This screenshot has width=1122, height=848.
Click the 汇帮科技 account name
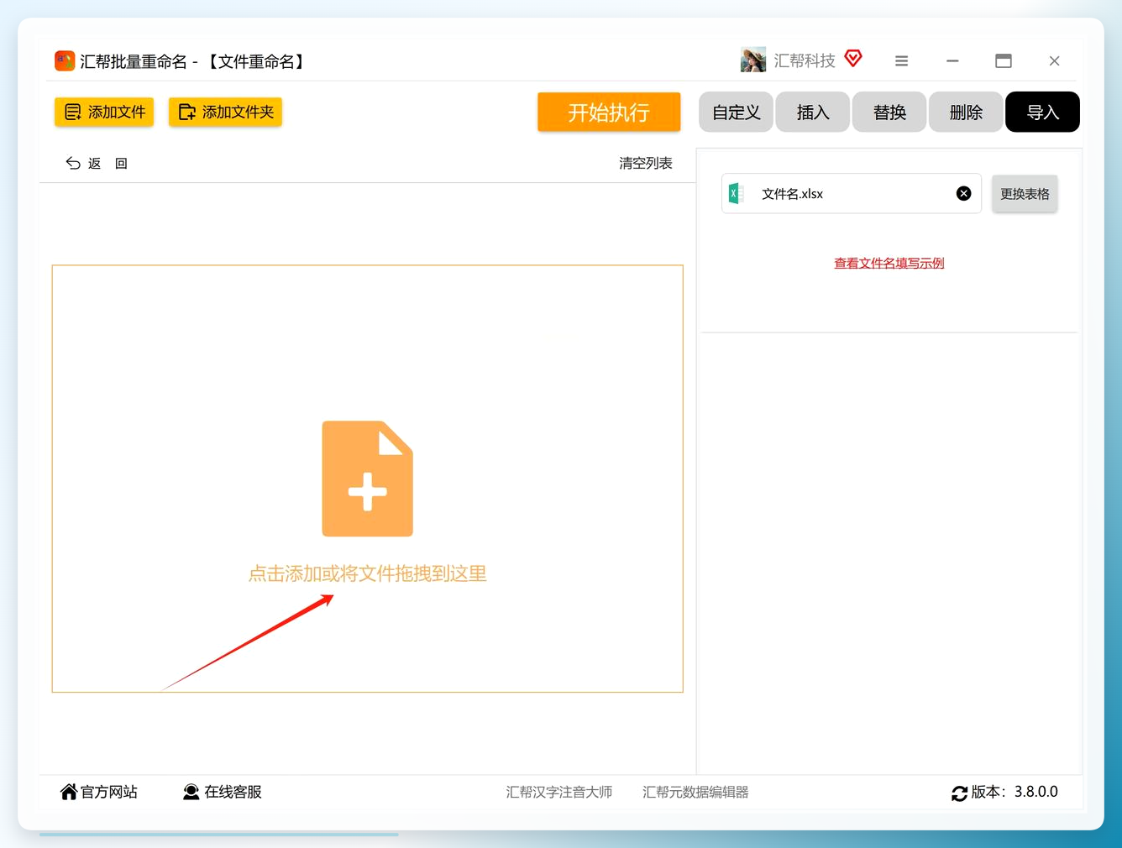[805, 60]
